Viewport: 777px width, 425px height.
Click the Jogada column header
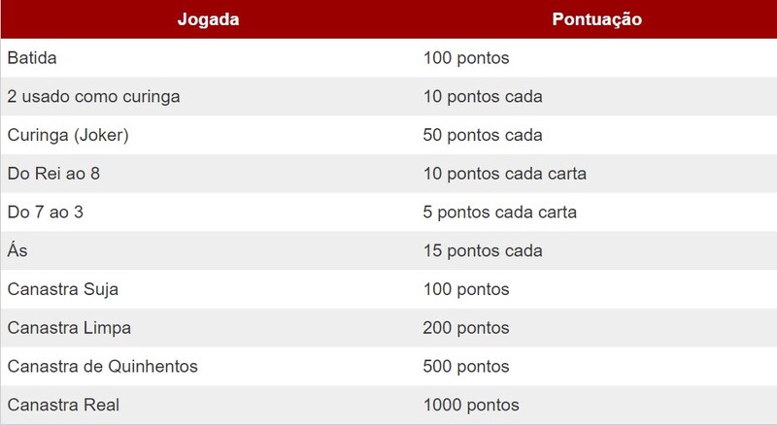pyautogui.click(x=206, y=18)
